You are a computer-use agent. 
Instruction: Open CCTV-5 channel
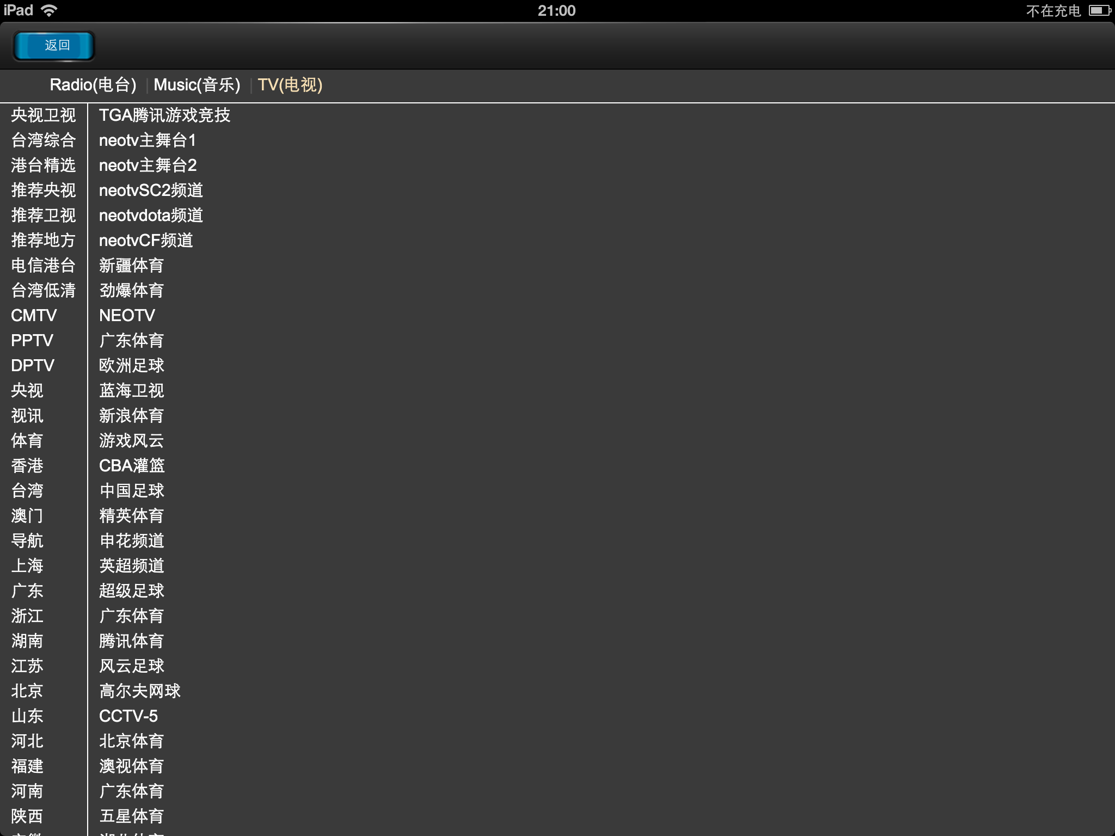[128, 716]
